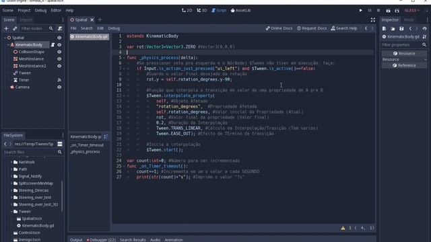Viewport: 431px width, 242px height.
Task: Expand the Signal_Notify folder
Action: point(11,176)
